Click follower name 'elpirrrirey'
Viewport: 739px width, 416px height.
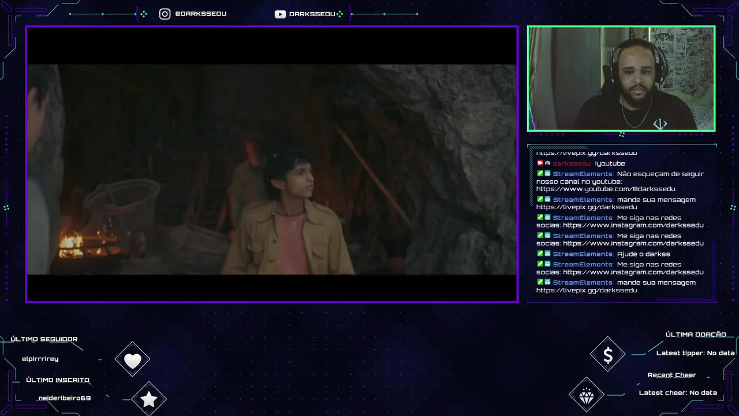coord(40,359)
